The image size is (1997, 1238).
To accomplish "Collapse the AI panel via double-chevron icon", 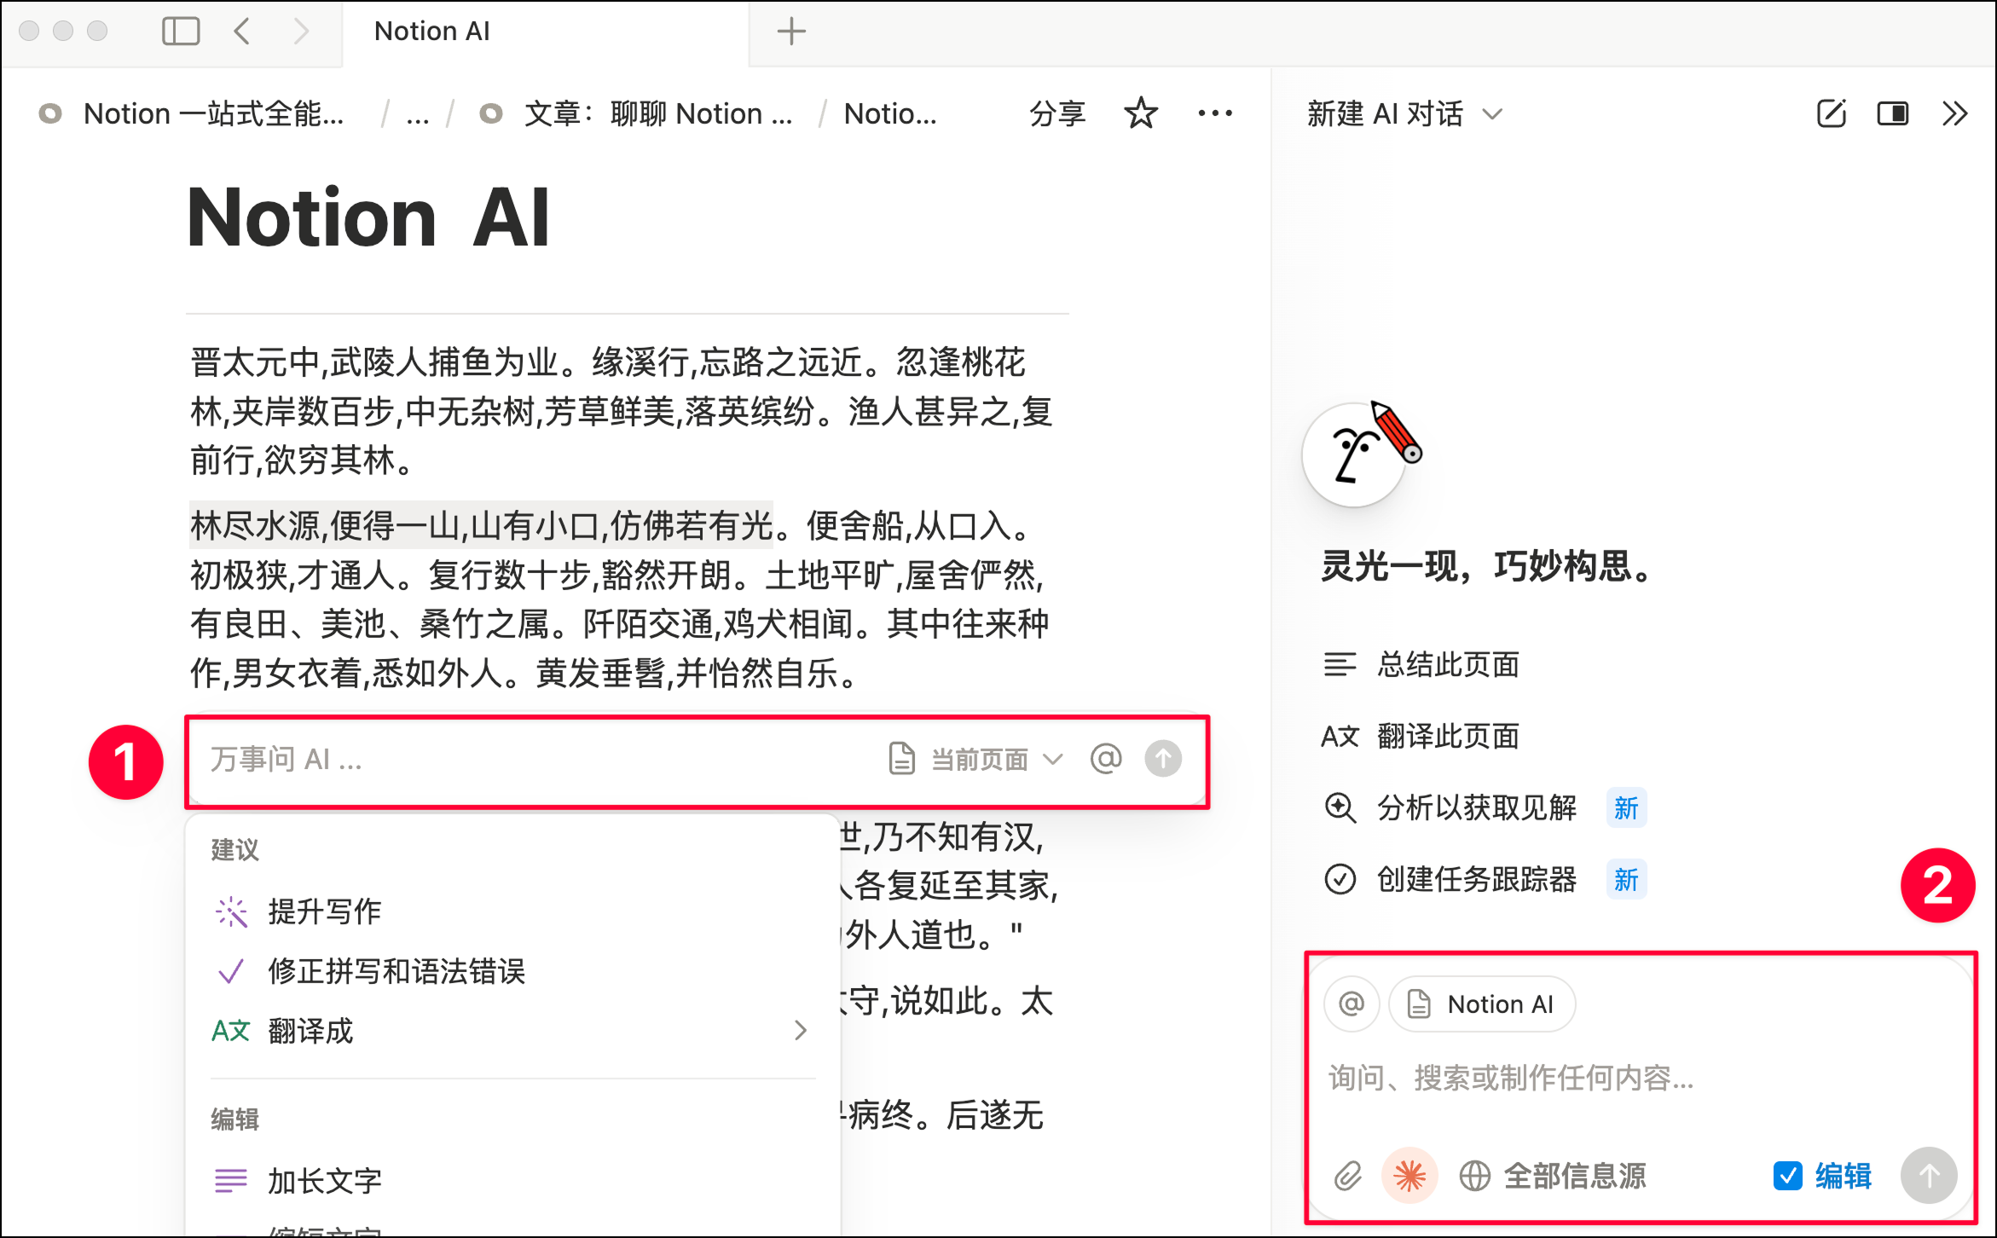I will click(x=1954, y=113).
